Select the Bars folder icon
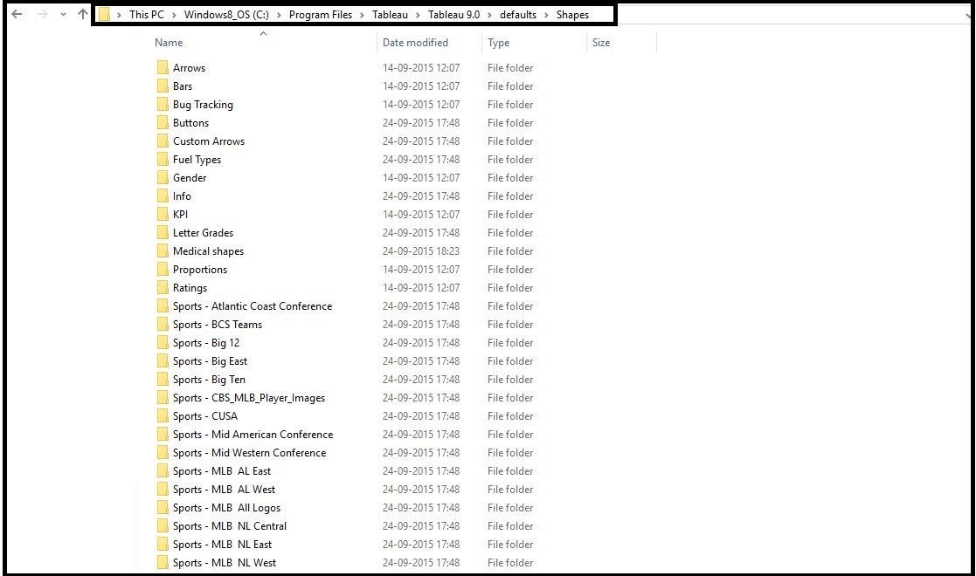Viewport: 976px width, 576px height. tap(163, 86)
